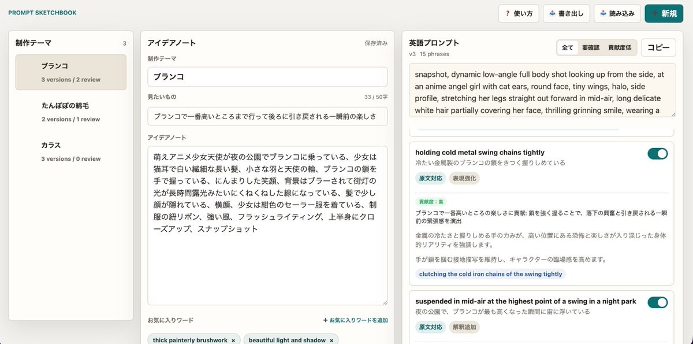The width and height of the screenshot is (693, 344).
Task: Click '2 versions / 1 review' text
Action: [x=70, y=119]
